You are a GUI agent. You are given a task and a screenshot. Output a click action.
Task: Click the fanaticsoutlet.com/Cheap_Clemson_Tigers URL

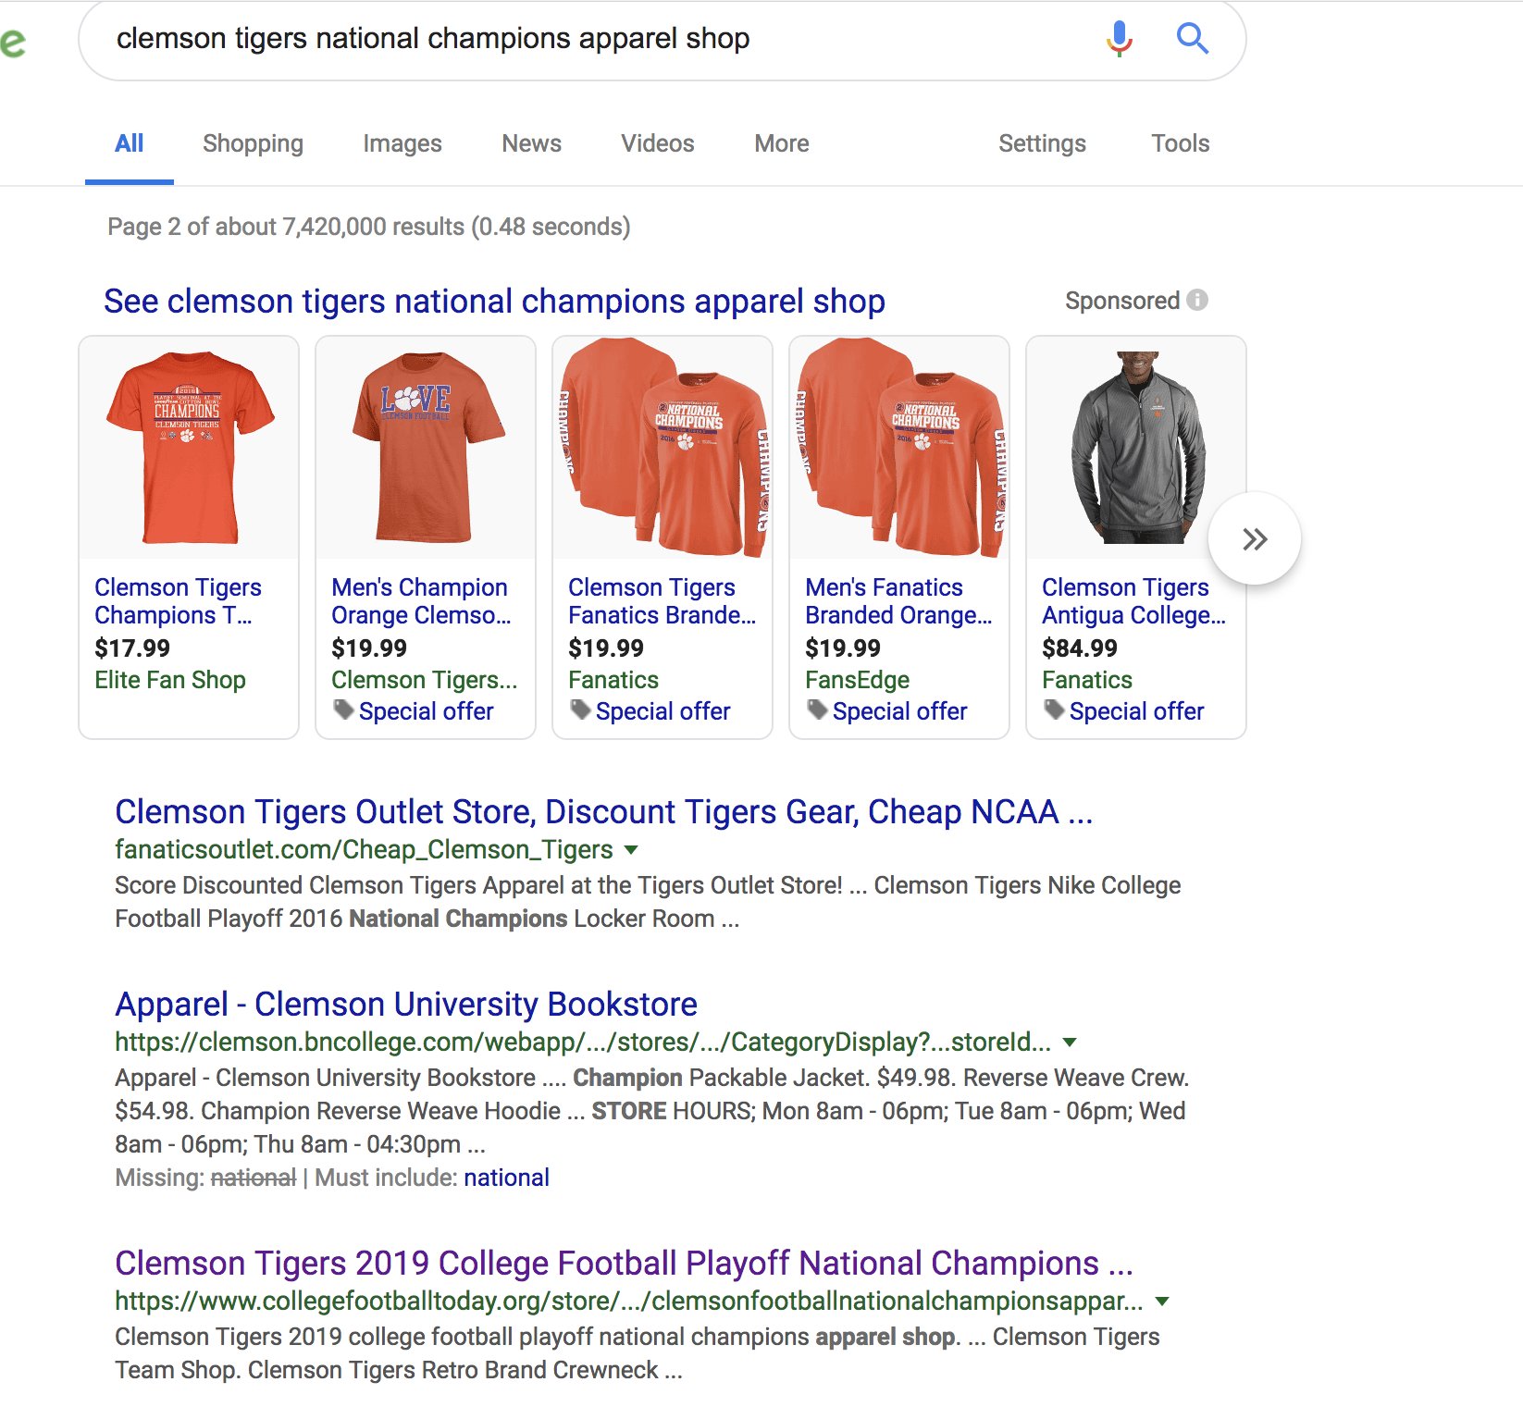tap(364, 849)
